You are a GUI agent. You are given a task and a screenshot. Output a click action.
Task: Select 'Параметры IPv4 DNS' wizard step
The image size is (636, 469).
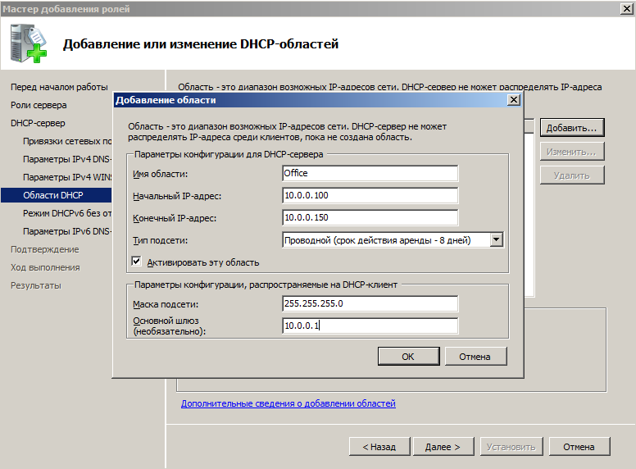[x=67, y=159]
